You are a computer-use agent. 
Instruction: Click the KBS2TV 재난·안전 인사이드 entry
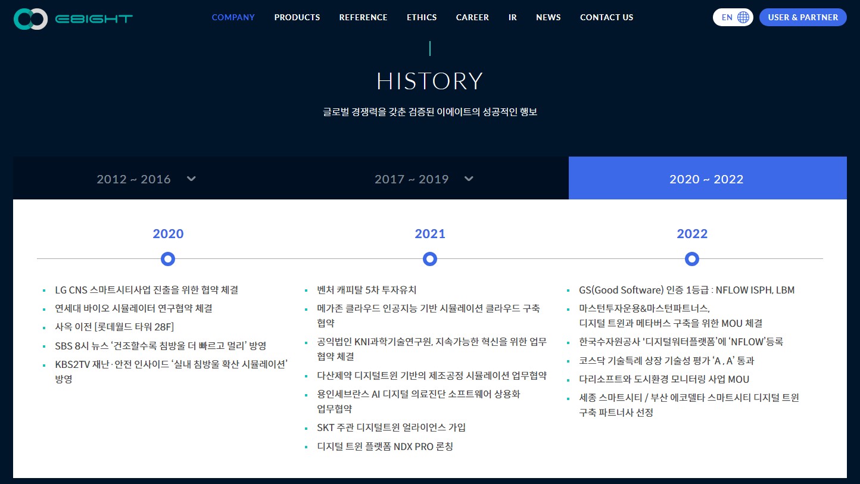(x=172, y=371)
